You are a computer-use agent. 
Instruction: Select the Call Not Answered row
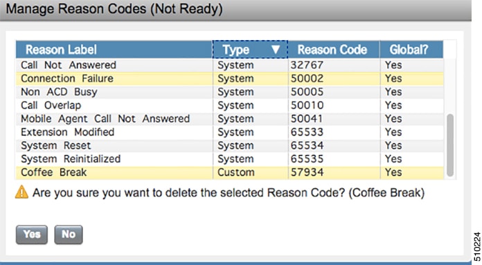230,65
